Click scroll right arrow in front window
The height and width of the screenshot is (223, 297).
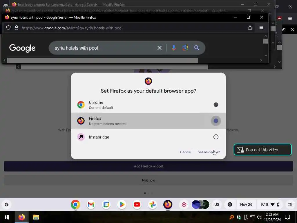pos(261,60)
